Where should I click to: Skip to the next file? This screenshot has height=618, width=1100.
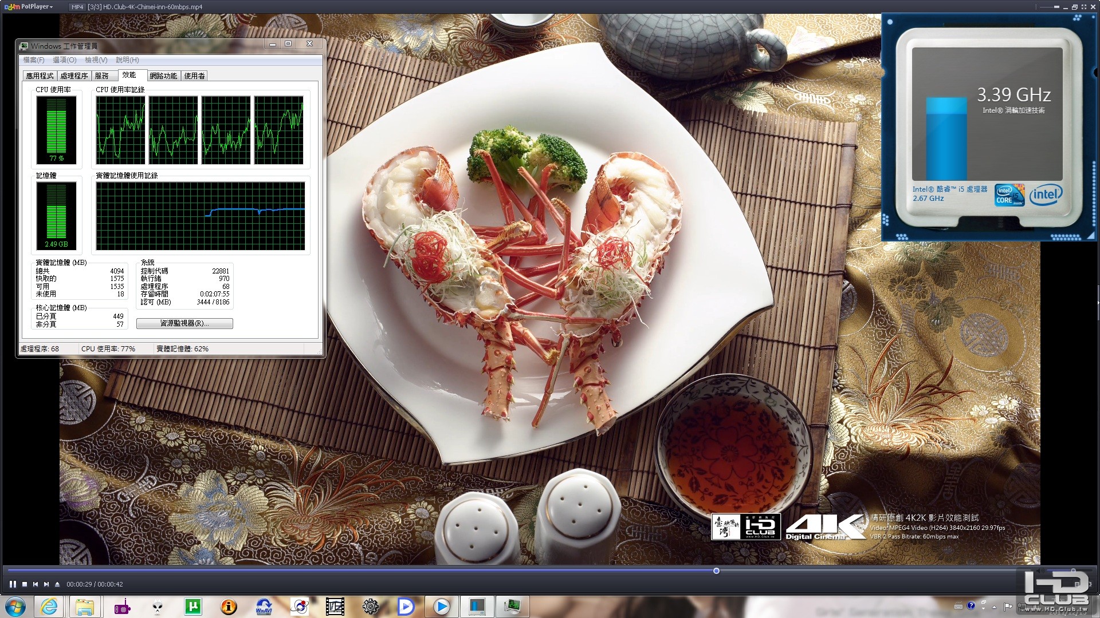point(46,584)
